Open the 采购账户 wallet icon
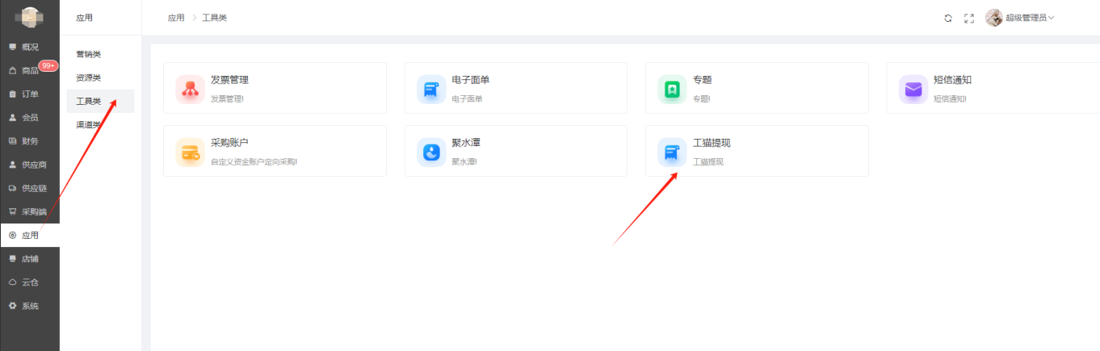 (191, 152)
